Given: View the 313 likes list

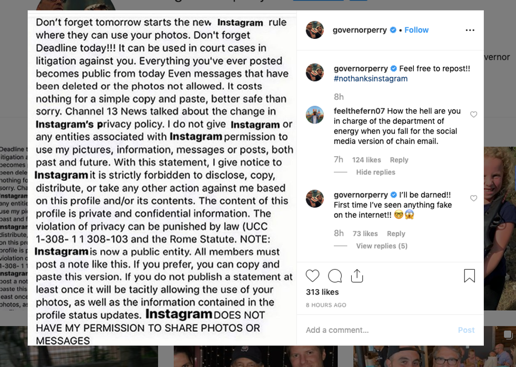Looking at the screenshot, I should pyautogui.click(x=322, y=292).
